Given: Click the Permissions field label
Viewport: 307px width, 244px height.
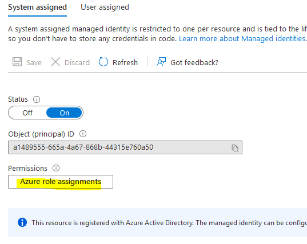Looking at the screenshot, I should coord(27,168).
